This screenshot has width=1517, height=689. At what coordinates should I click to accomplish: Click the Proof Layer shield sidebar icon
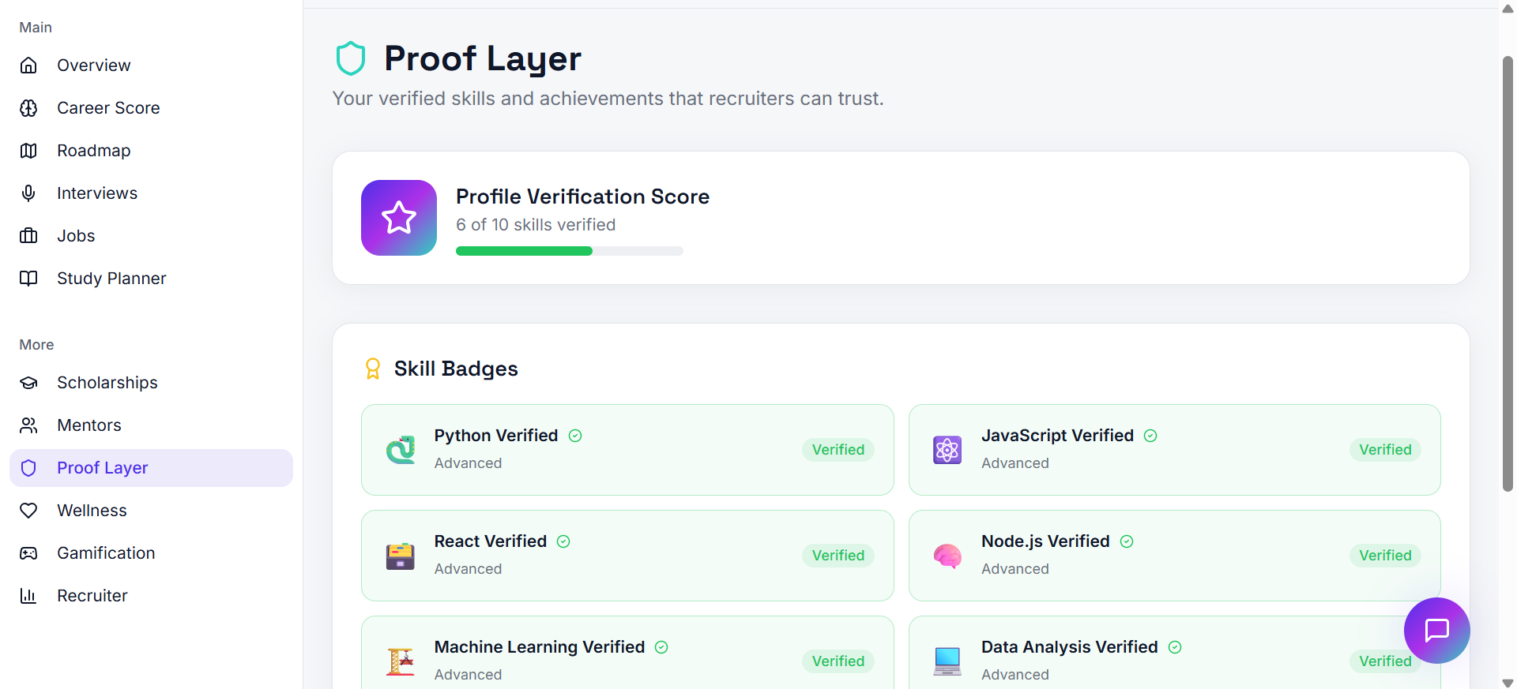(28, 468)
